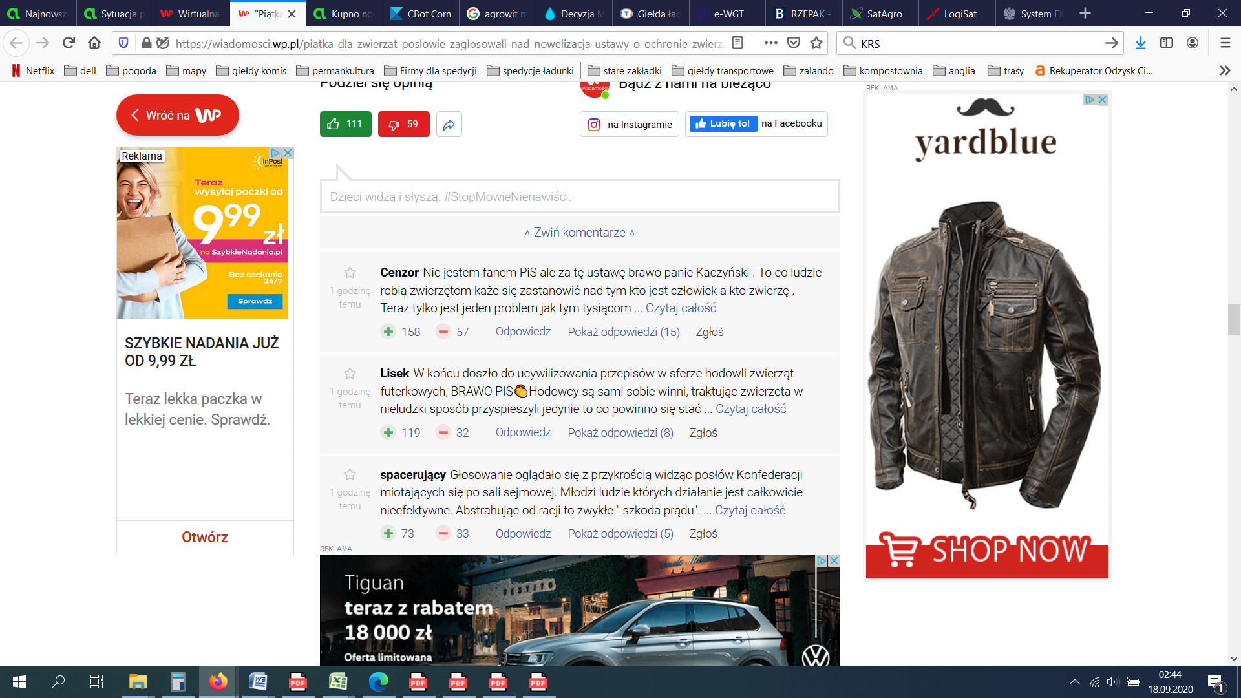Open Firefox downloads arrow icon
The image size is (1241, 698).
pyautogui.click(x=1140, y=43)
